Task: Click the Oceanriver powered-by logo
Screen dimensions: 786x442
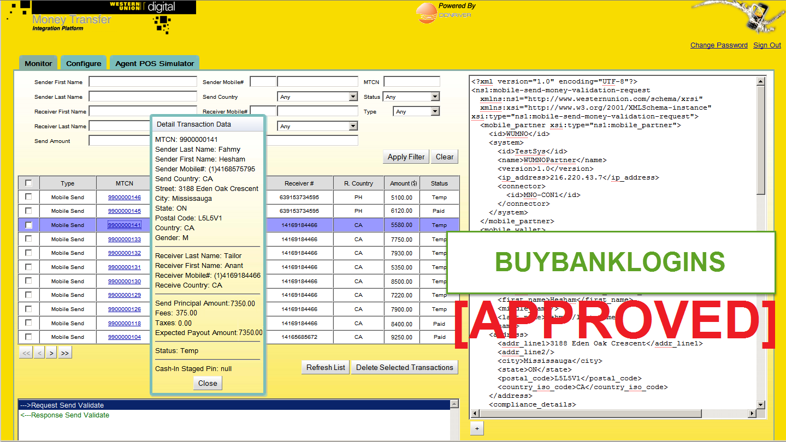Action: tap(445, 13)
